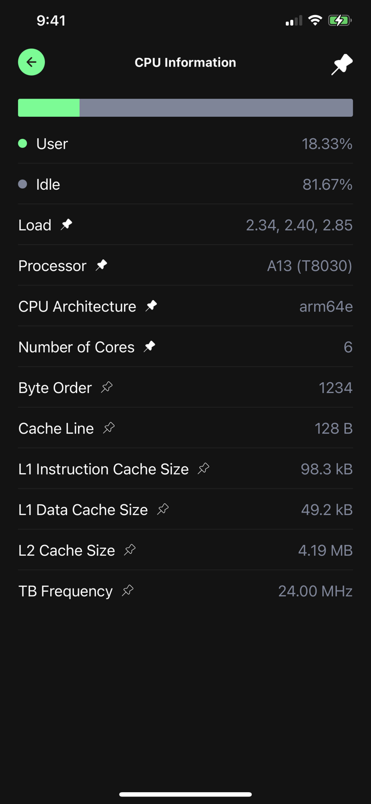371x804 pixels.
Task: Tap the Load values 2.34, 2.40, 2.85
Action: coord(299,225)
